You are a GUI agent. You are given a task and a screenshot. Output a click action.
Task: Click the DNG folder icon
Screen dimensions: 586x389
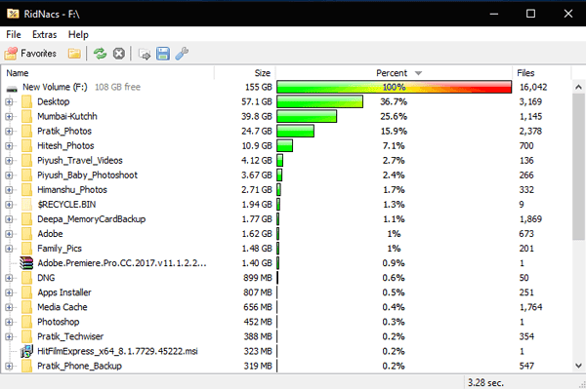click(x=26, y=278)
